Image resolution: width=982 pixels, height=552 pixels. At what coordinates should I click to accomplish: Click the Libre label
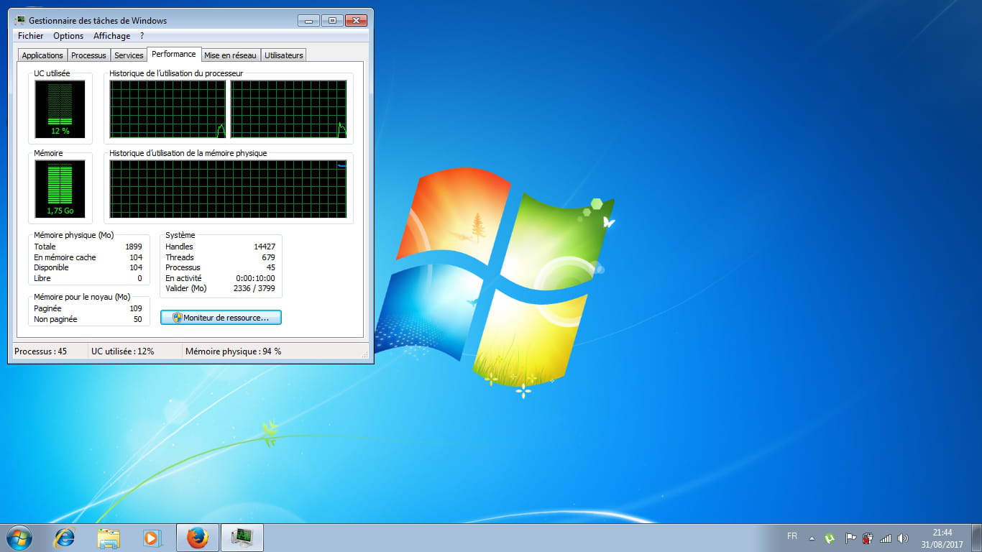42,278
